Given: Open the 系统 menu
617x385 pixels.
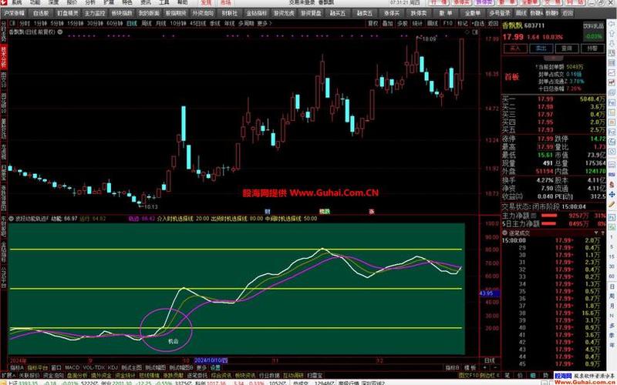Looking at the screenshot, I should point(17,2).
